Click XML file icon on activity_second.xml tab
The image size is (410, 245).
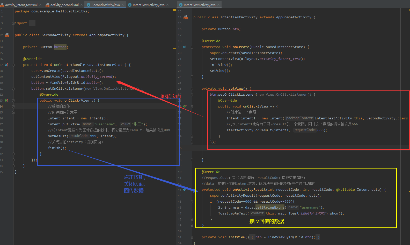(x=47, y=5)
